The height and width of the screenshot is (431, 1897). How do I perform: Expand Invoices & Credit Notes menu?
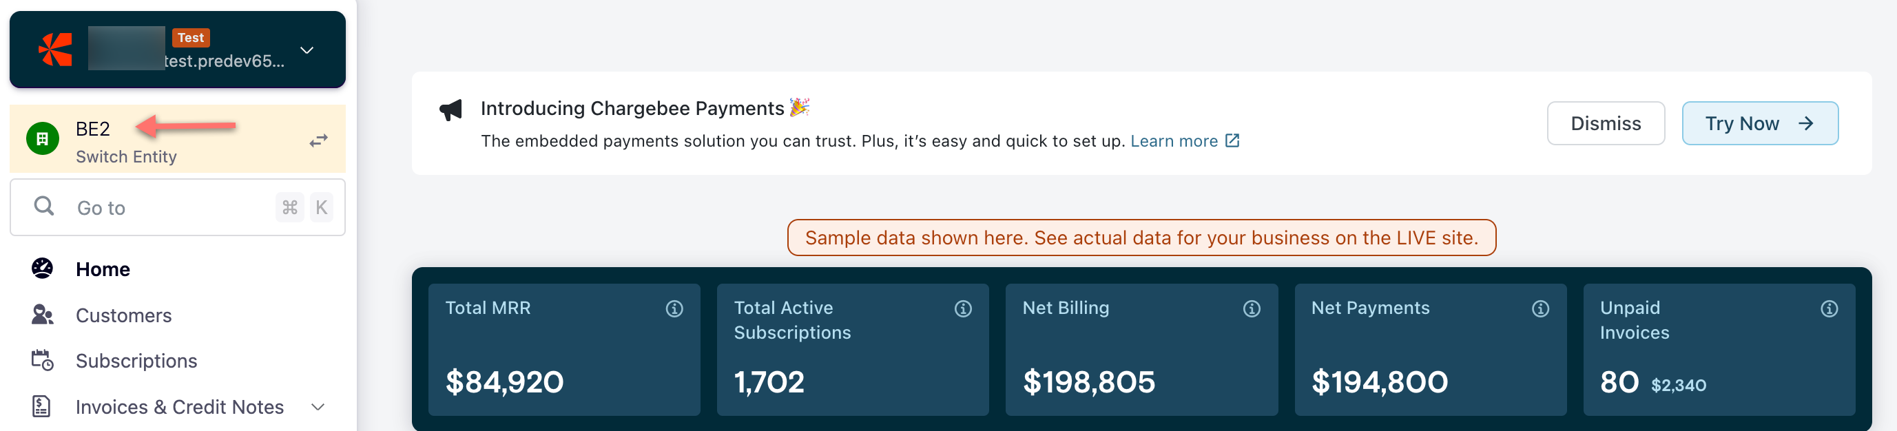(x=318, y=407)
